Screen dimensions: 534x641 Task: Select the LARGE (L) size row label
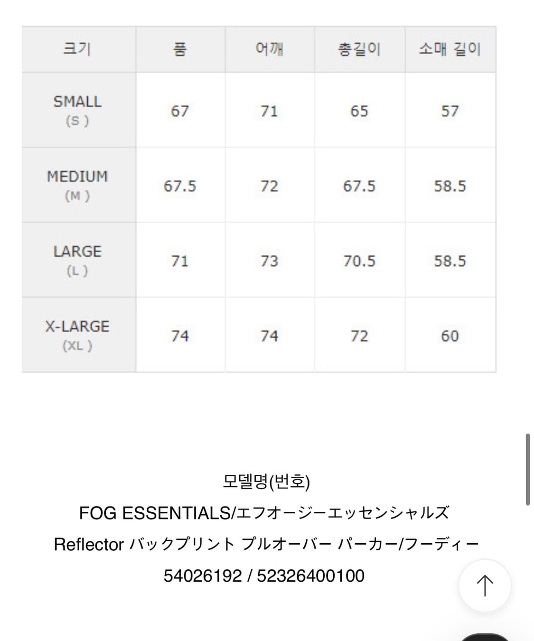(x=77, y=260)
